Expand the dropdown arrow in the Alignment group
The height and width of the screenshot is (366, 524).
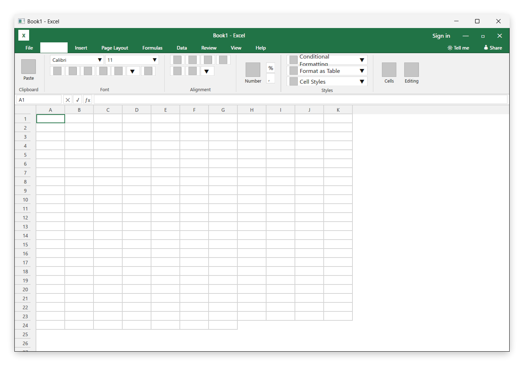coord(207,71)
